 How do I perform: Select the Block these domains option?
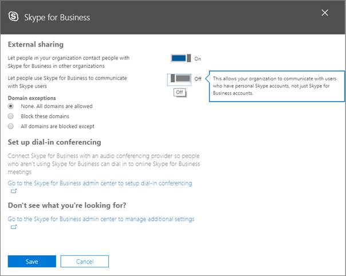point(10,116)
